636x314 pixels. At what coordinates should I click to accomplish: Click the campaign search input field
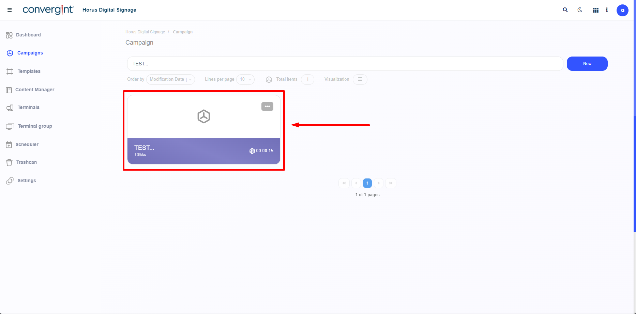point(344,64)
